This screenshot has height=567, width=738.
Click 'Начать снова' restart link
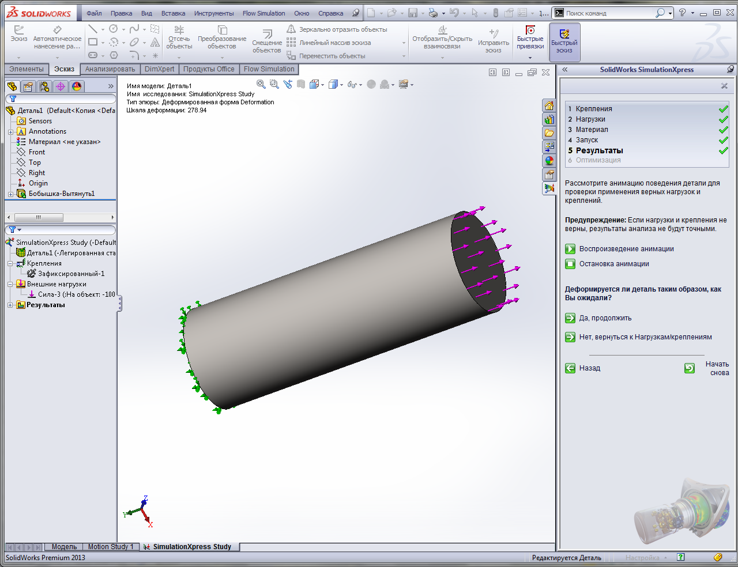tap(707, 368)
